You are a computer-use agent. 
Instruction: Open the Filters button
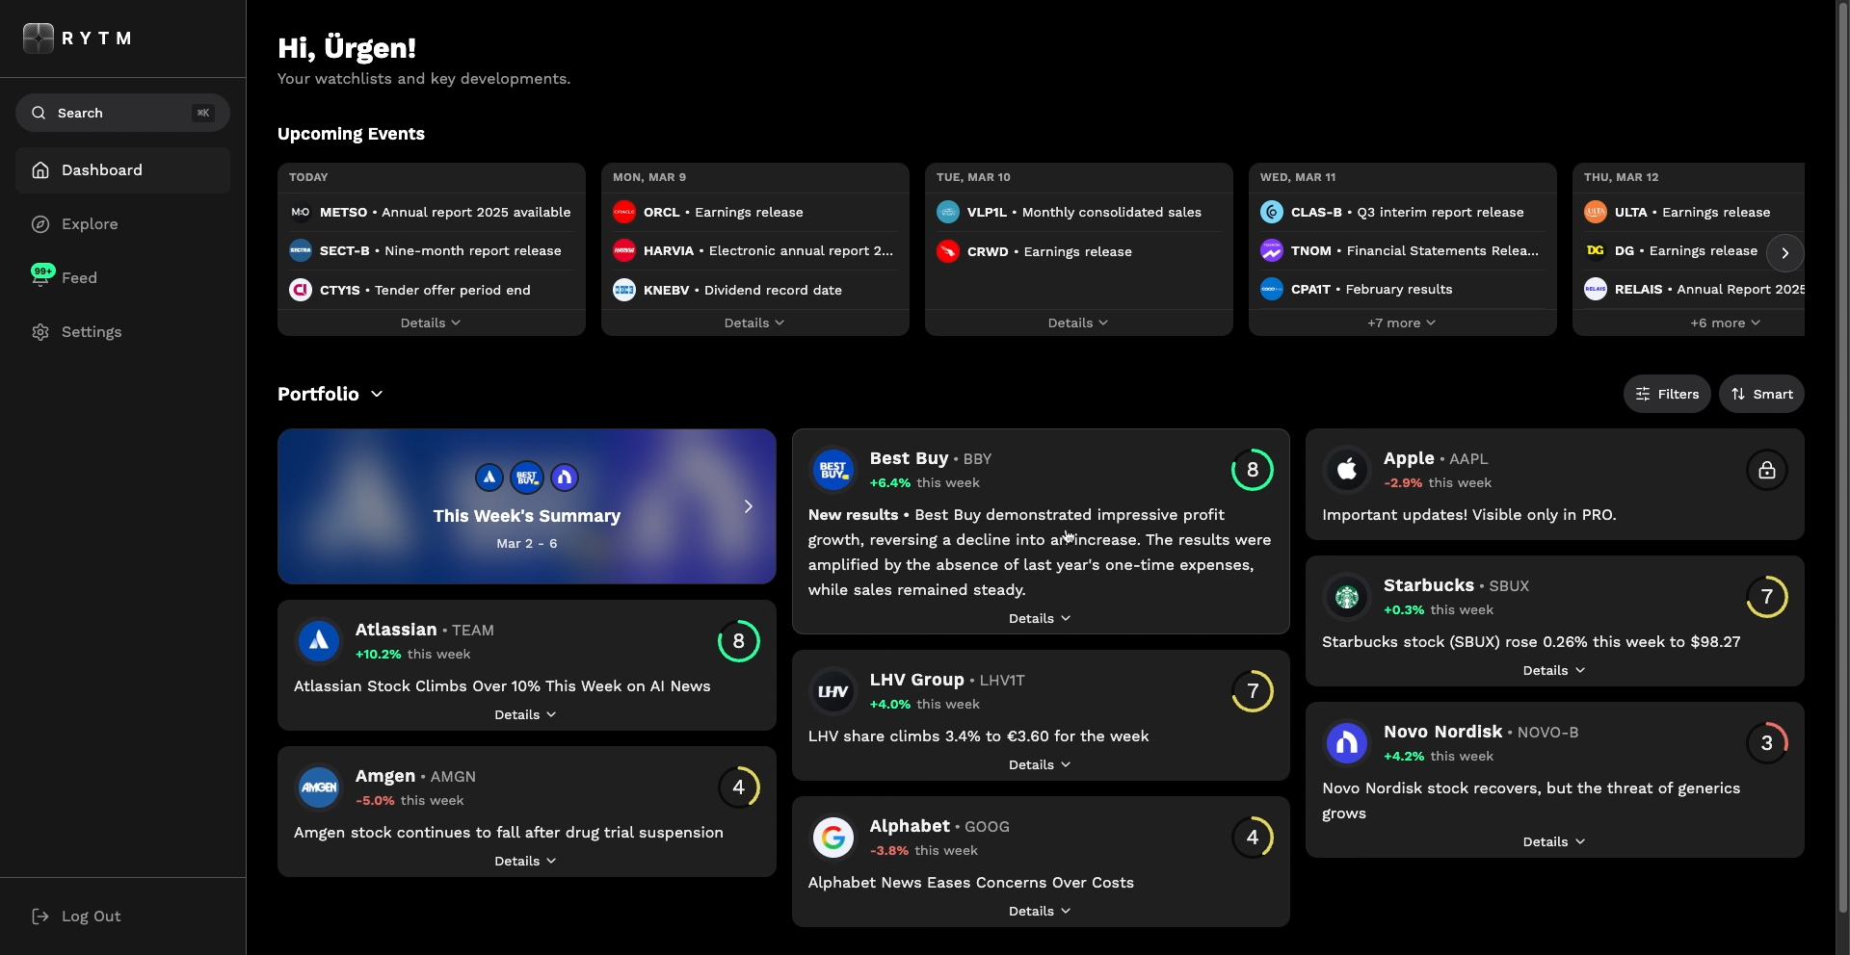[1667, 394]
